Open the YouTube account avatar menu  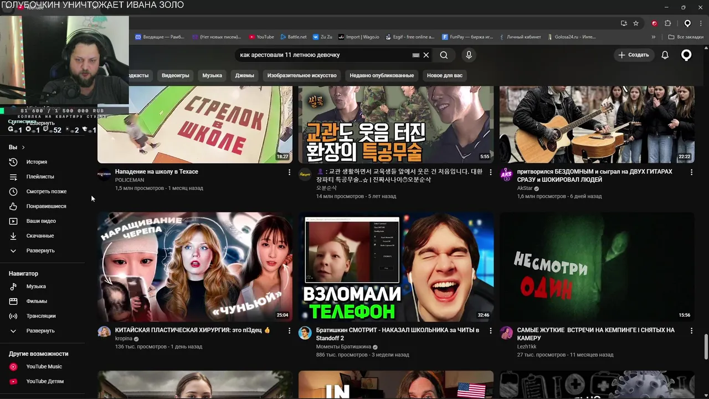pyautogui.click(x=686, y=55)
